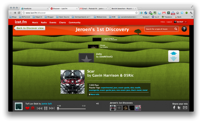
Task: Bookmark page with the star icon
Action: point(136,13)
